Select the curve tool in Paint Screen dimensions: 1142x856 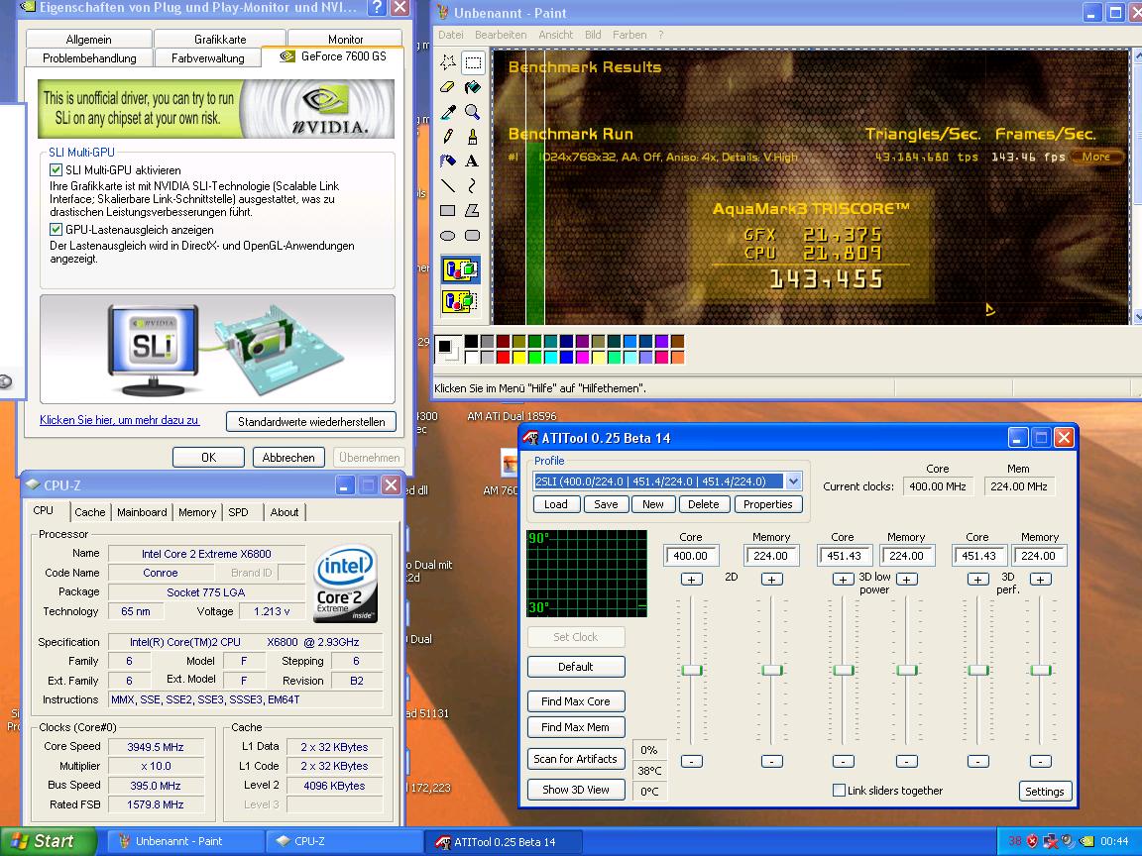(473, 185)
